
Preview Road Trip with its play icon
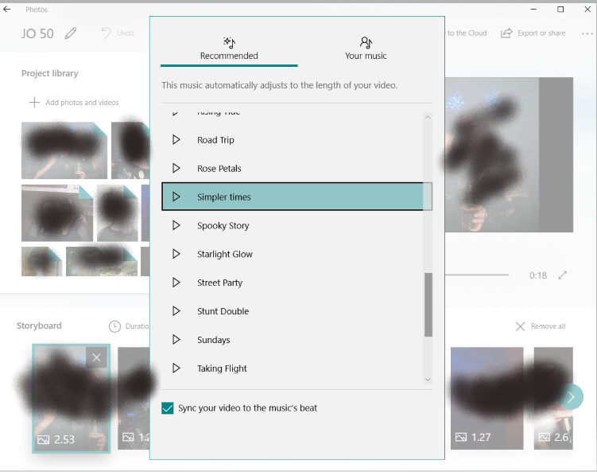click(x=176, y=139)
